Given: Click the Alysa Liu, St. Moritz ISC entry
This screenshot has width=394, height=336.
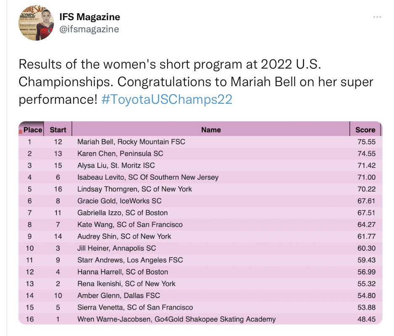Looking at the screenshot, I should tap(116, 165).
